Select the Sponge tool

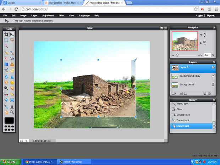click(x=12, y=82)
